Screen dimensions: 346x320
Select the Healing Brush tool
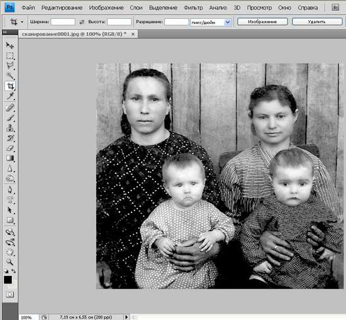[x=9, y=108]
